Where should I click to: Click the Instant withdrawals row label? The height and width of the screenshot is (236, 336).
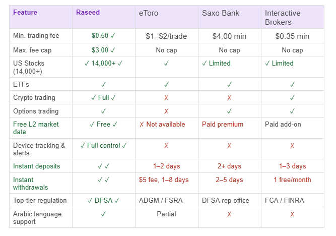click(x=31, y=184)
